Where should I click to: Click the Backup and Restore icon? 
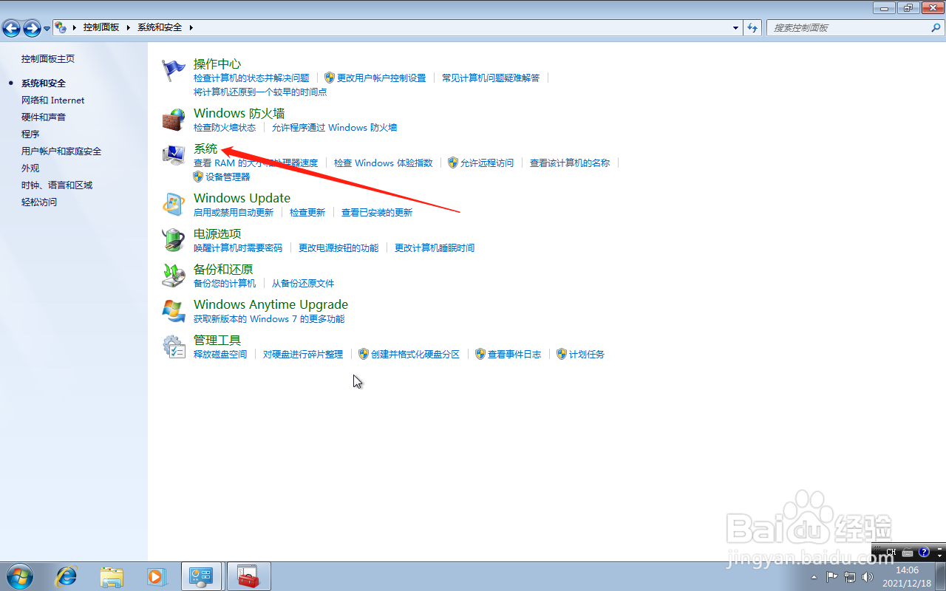click(174, 275)
